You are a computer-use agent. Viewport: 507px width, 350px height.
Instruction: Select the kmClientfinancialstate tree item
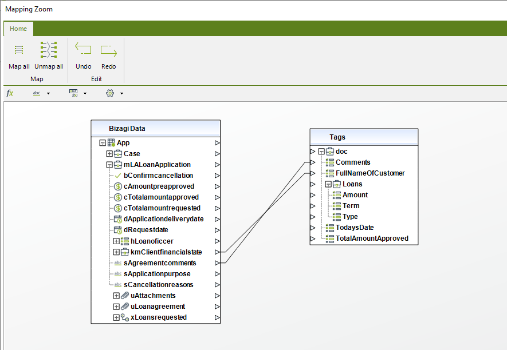pyautogui.click(x=166, y=252)
